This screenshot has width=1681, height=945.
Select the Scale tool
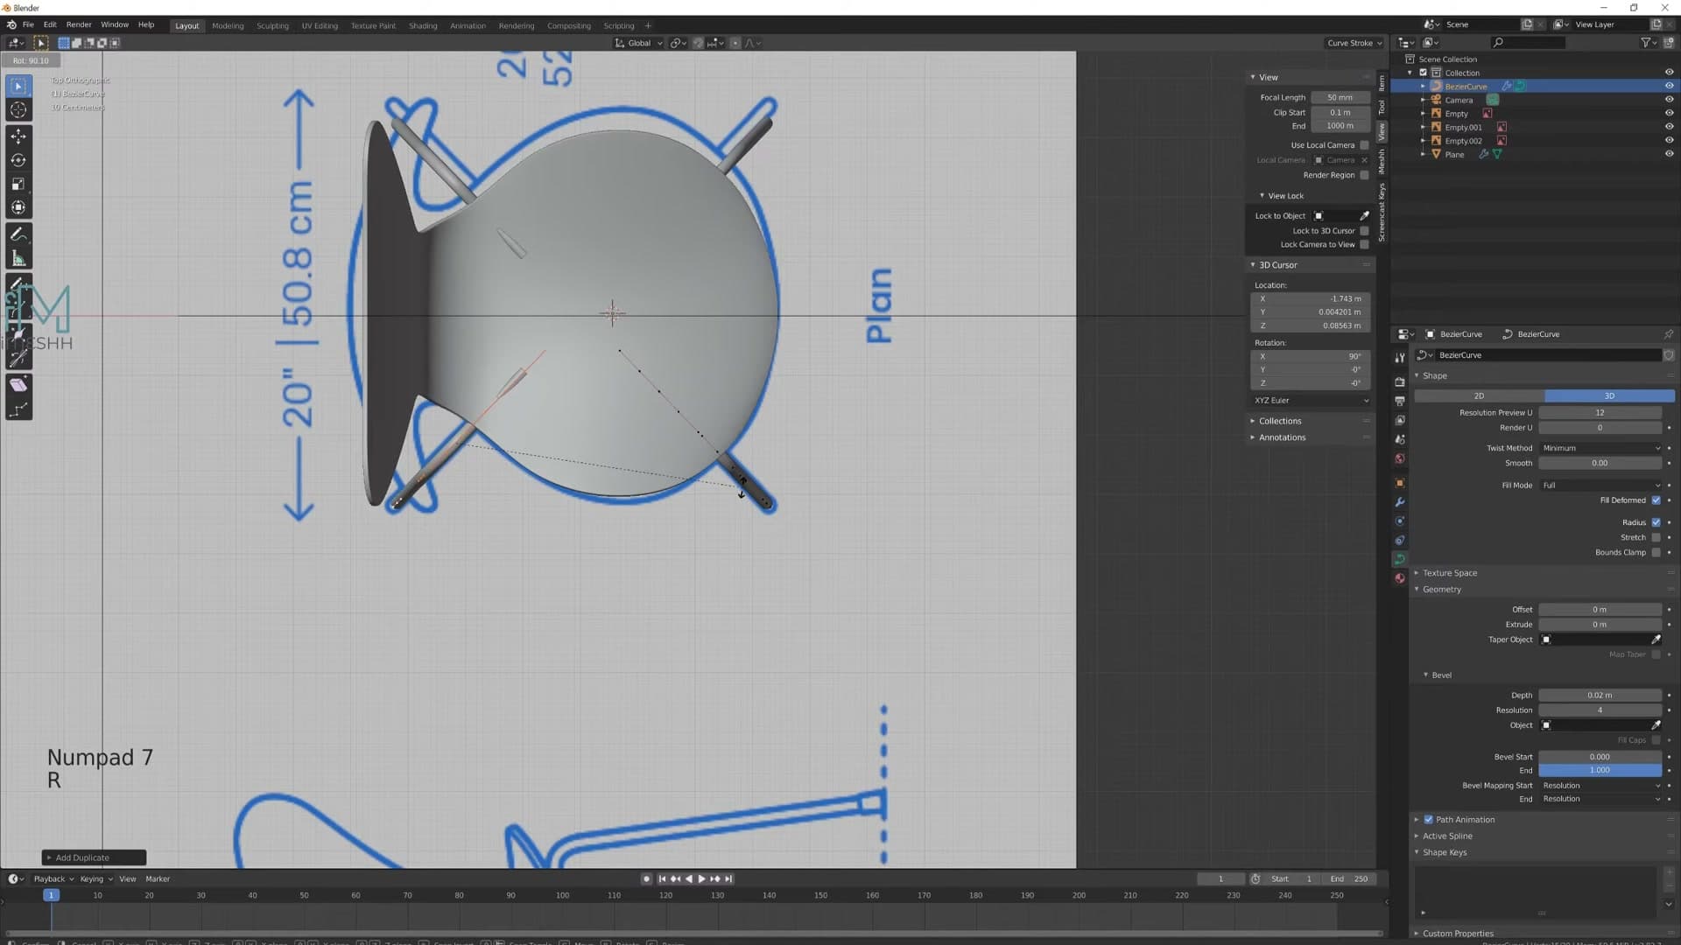18,184
